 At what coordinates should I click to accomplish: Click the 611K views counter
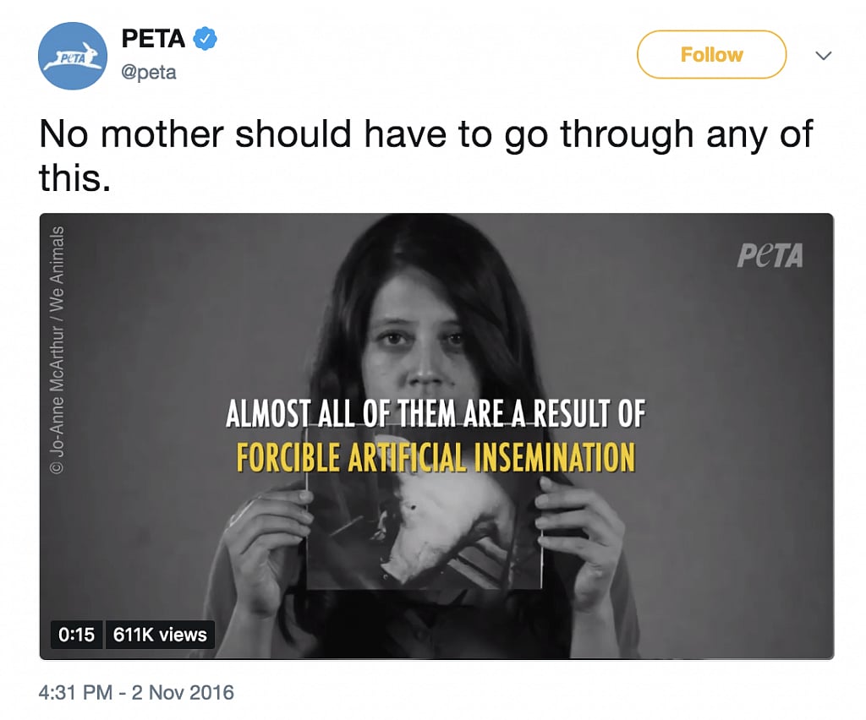(160, 635)
